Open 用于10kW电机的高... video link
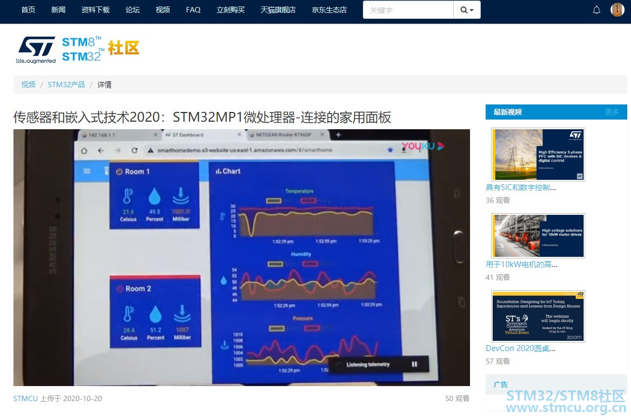The image size is (631, 420). 522,264
